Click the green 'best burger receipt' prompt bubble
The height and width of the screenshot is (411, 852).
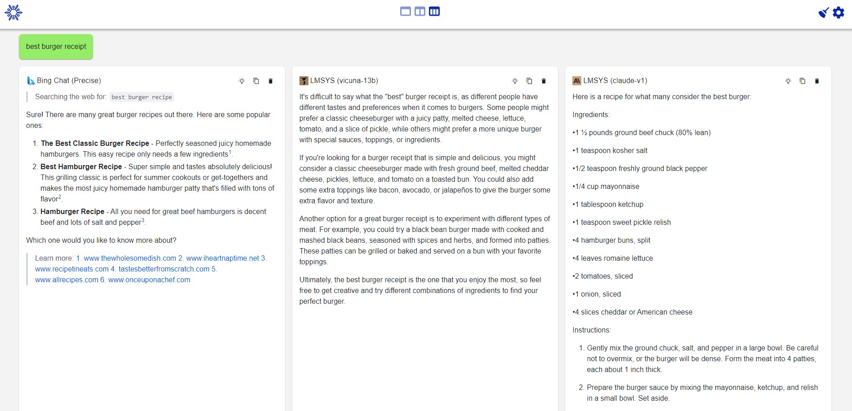point(56,47)
